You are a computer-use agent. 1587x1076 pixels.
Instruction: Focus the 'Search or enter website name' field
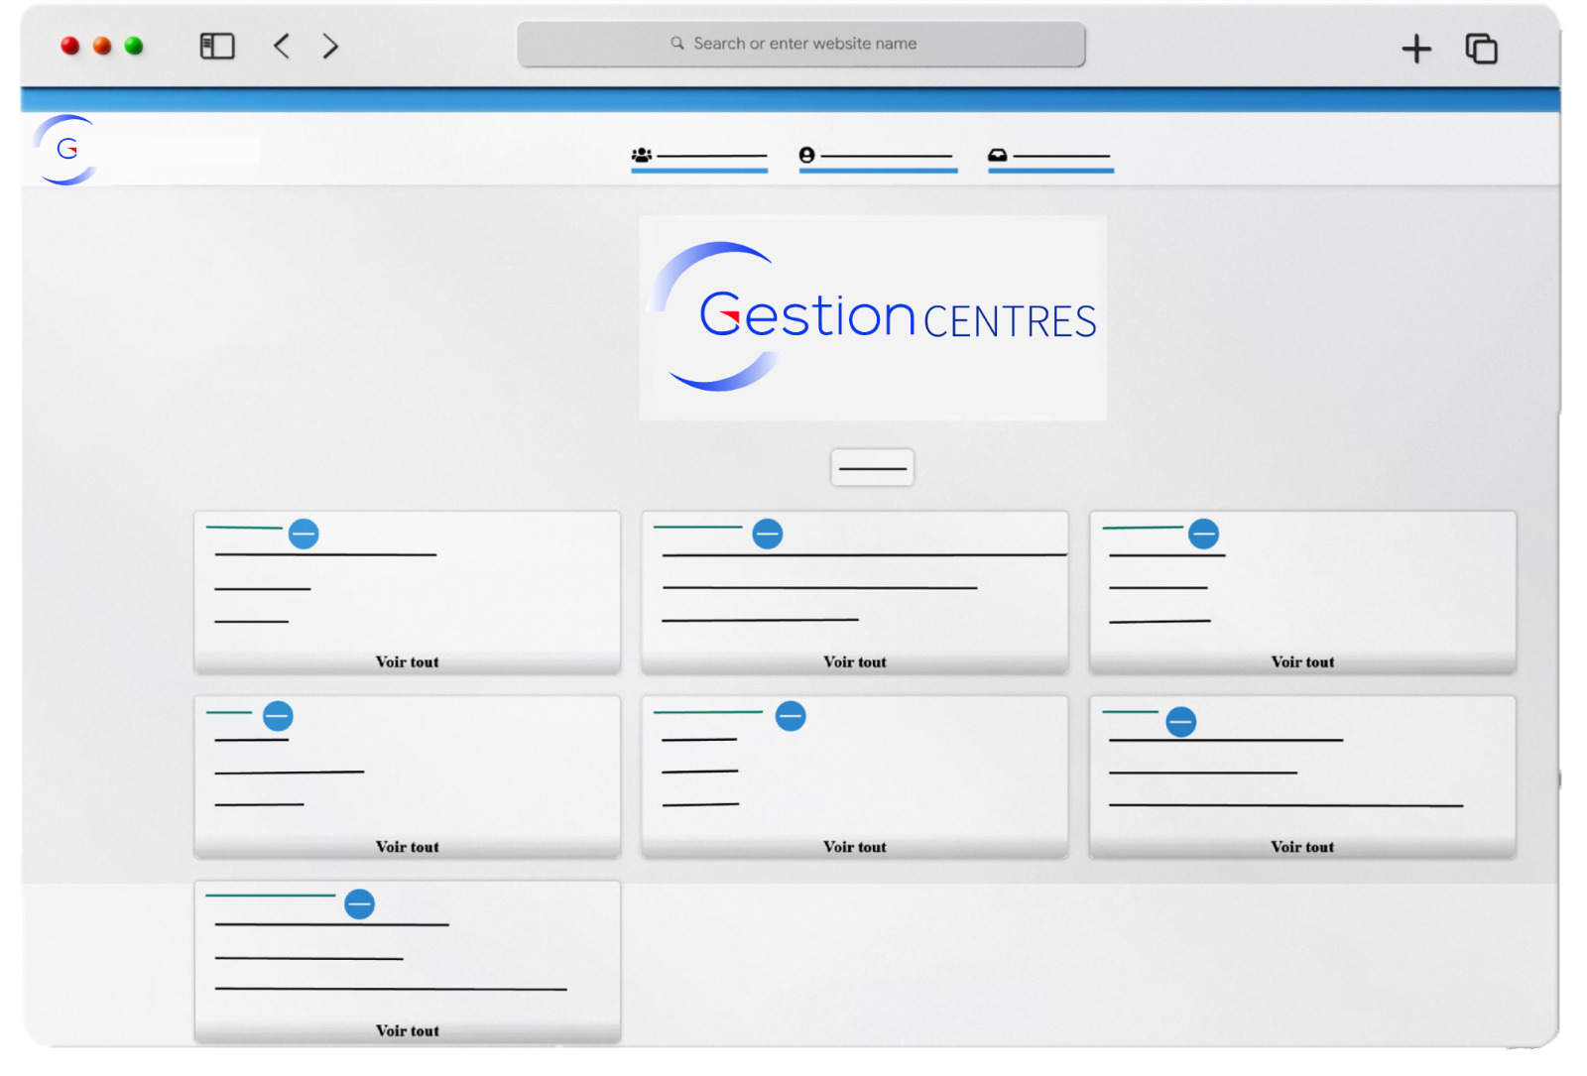tap(801, 45)
